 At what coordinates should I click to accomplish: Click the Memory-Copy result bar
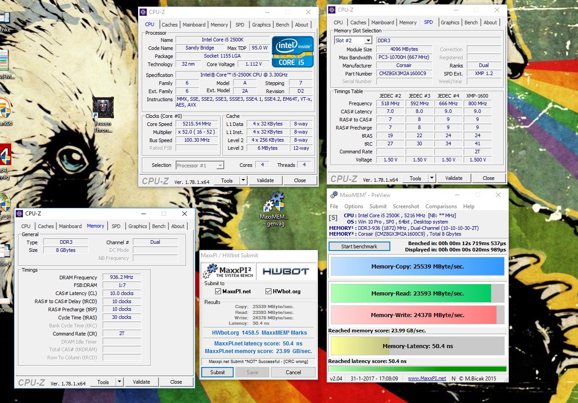point(418,266)
